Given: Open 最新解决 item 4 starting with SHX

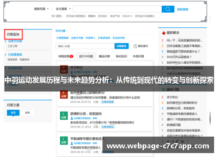Looking at the screenshot, I should [179, 57].
